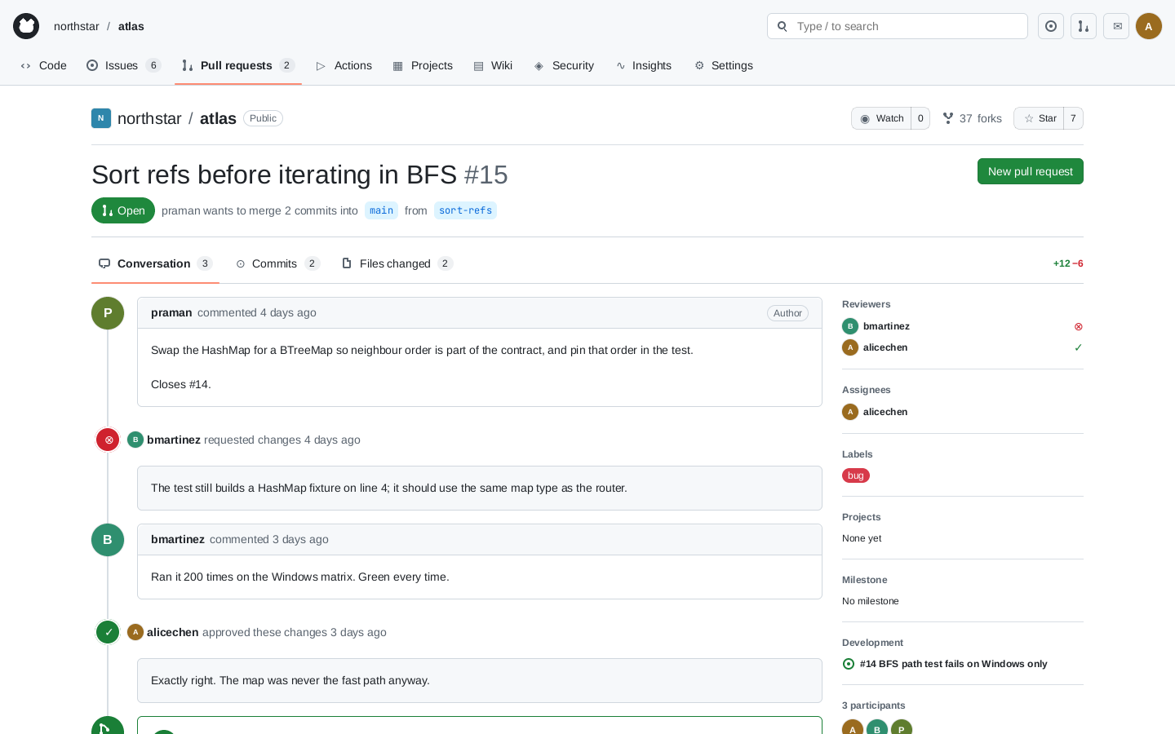
Task: Open the issues icon in top header
Action: [x=1051, y=26]
